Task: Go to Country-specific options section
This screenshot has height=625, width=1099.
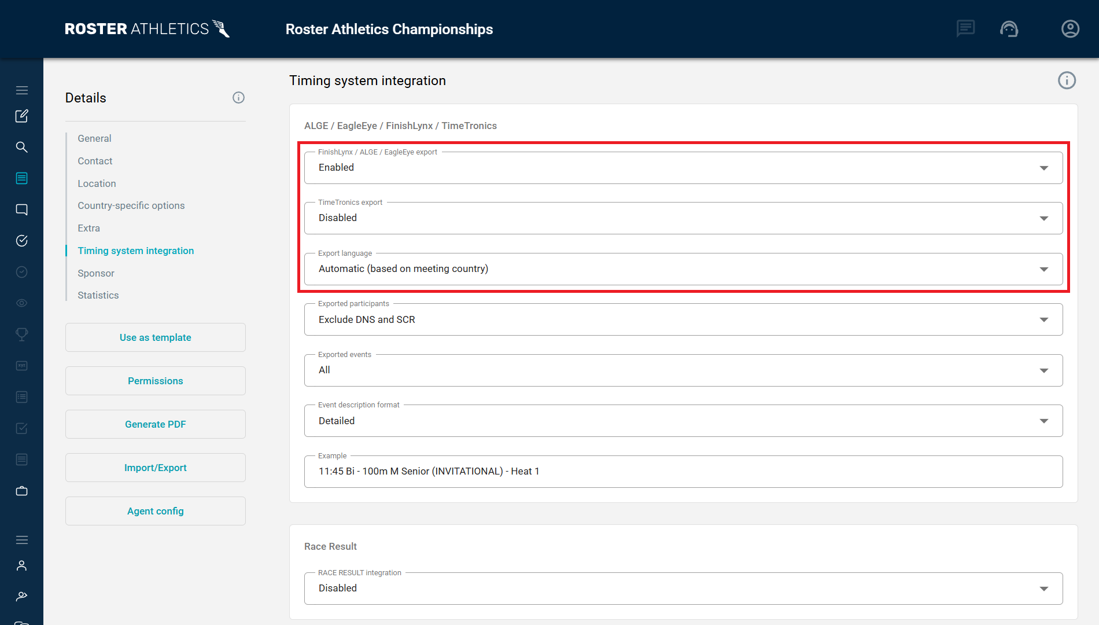Action: click(131, 205)
